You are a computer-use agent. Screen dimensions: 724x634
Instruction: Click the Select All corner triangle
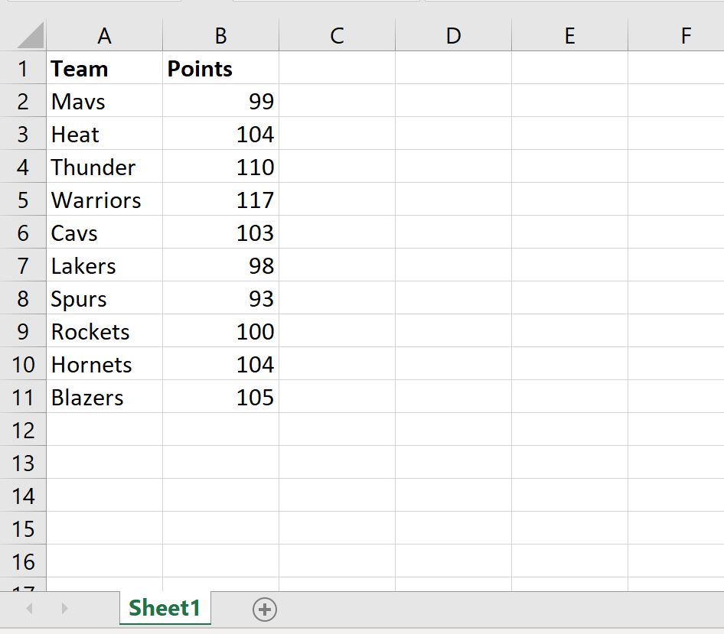31,36
